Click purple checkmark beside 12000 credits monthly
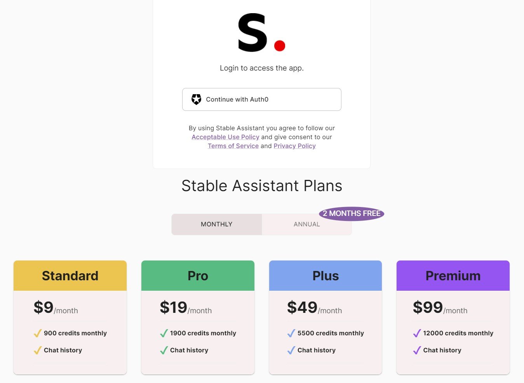524x383 pixels. point(417,333)
